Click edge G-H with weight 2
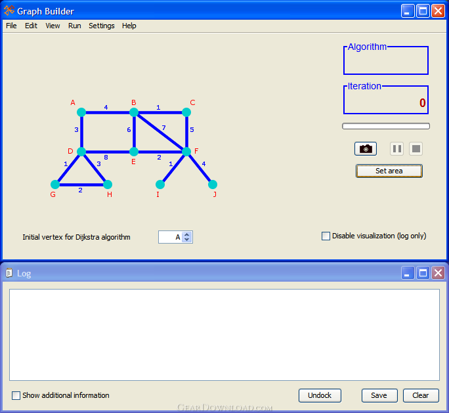Screen dimensions: 449x413 tap(81, 185)
